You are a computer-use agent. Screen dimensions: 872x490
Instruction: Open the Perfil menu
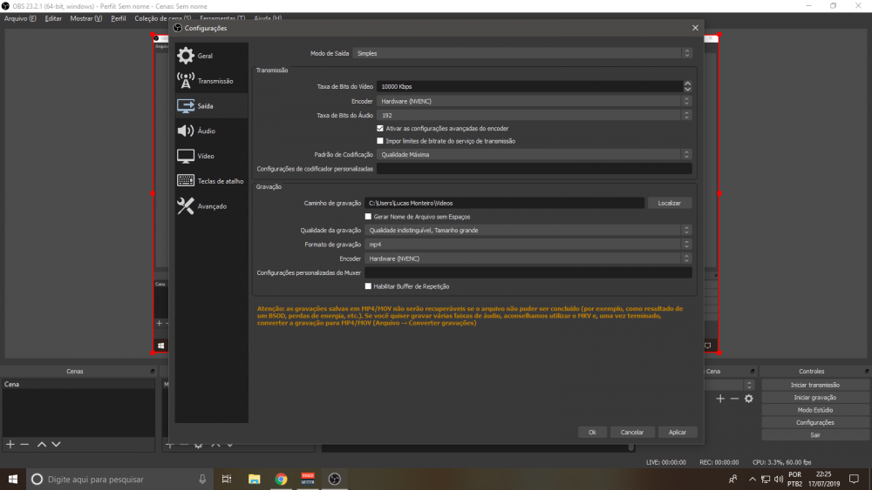tap(118, 18)
